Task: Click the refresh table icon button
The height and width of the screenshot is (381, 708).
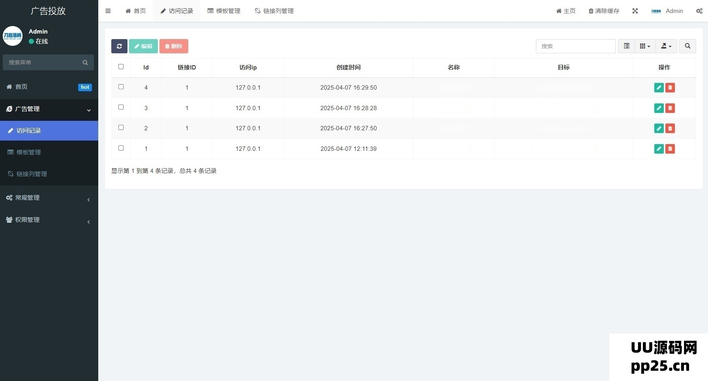Action: [x=119, y=46]
